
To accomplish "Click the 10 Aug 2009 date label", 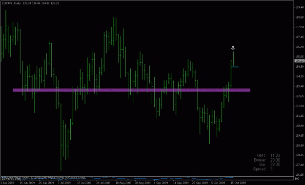I will [x=123, y=183].
